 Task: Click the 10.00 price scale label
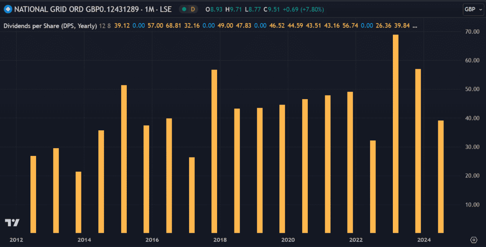tap(472, 204)
